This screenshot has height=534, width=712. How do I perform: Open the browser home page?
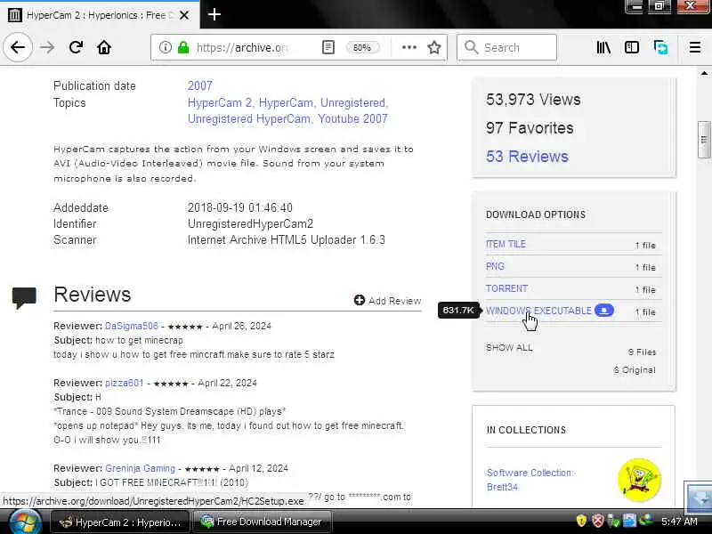coord(104,47)
